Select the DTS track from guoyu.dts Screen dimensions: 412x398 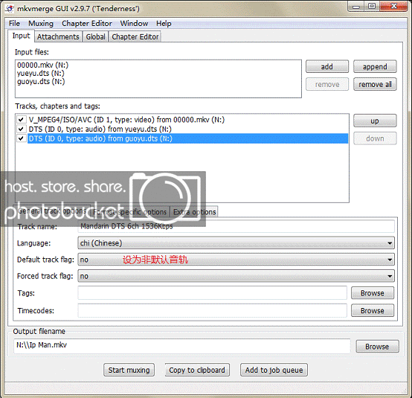(188, 138)
